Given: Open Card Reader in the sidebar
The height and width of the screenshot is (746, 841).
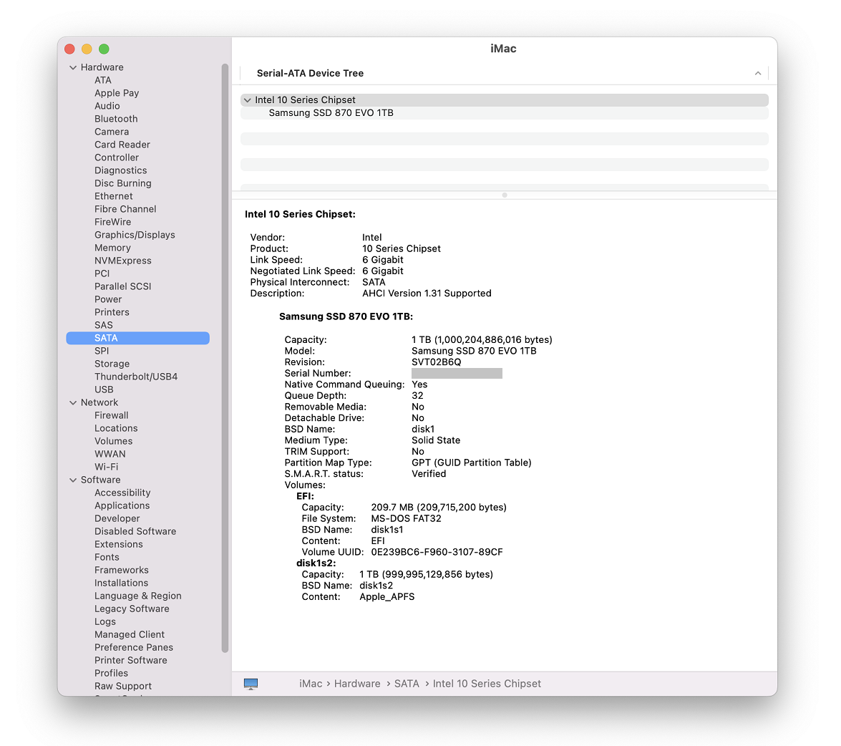Looking at the screenshot, I should coord(122,145).
